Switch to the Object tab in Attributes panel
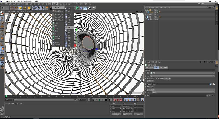This screenshot has width=219, height=119. click(x=156, y=67)
